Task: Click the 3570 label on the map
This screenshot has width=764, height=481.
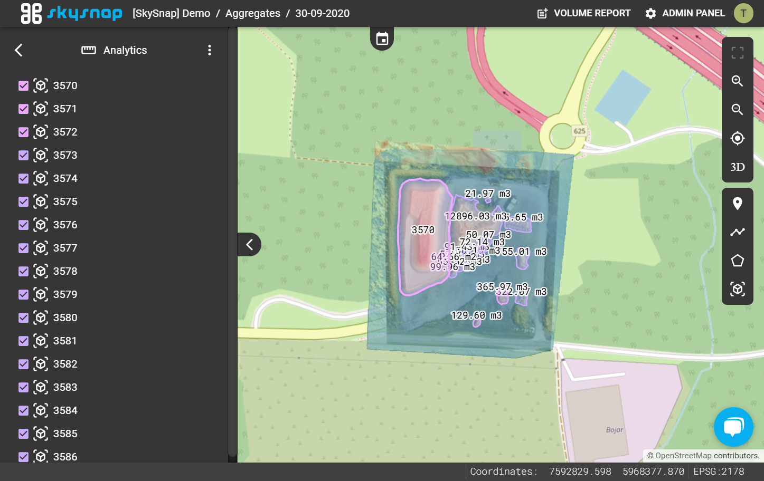Action: 423,230
